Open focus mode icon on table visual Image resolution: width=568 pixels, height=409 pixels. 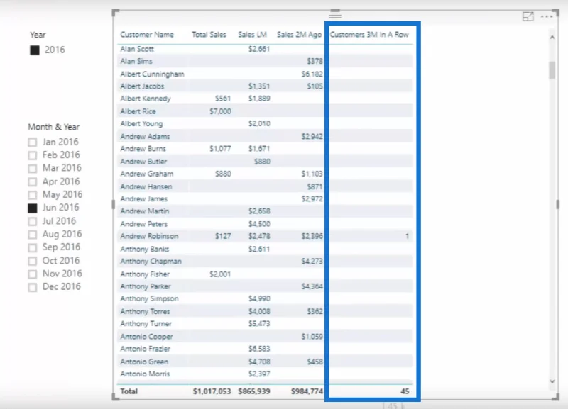(x=528, y=16)
